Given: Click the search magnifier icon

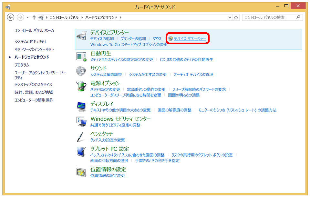Looking at the screenshot, I should click(298, 17).
